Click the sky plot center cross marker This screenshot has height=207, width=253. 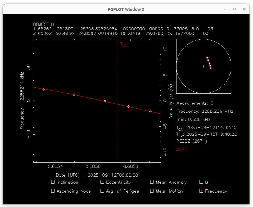pyautogui.click(x=203, y=66)
